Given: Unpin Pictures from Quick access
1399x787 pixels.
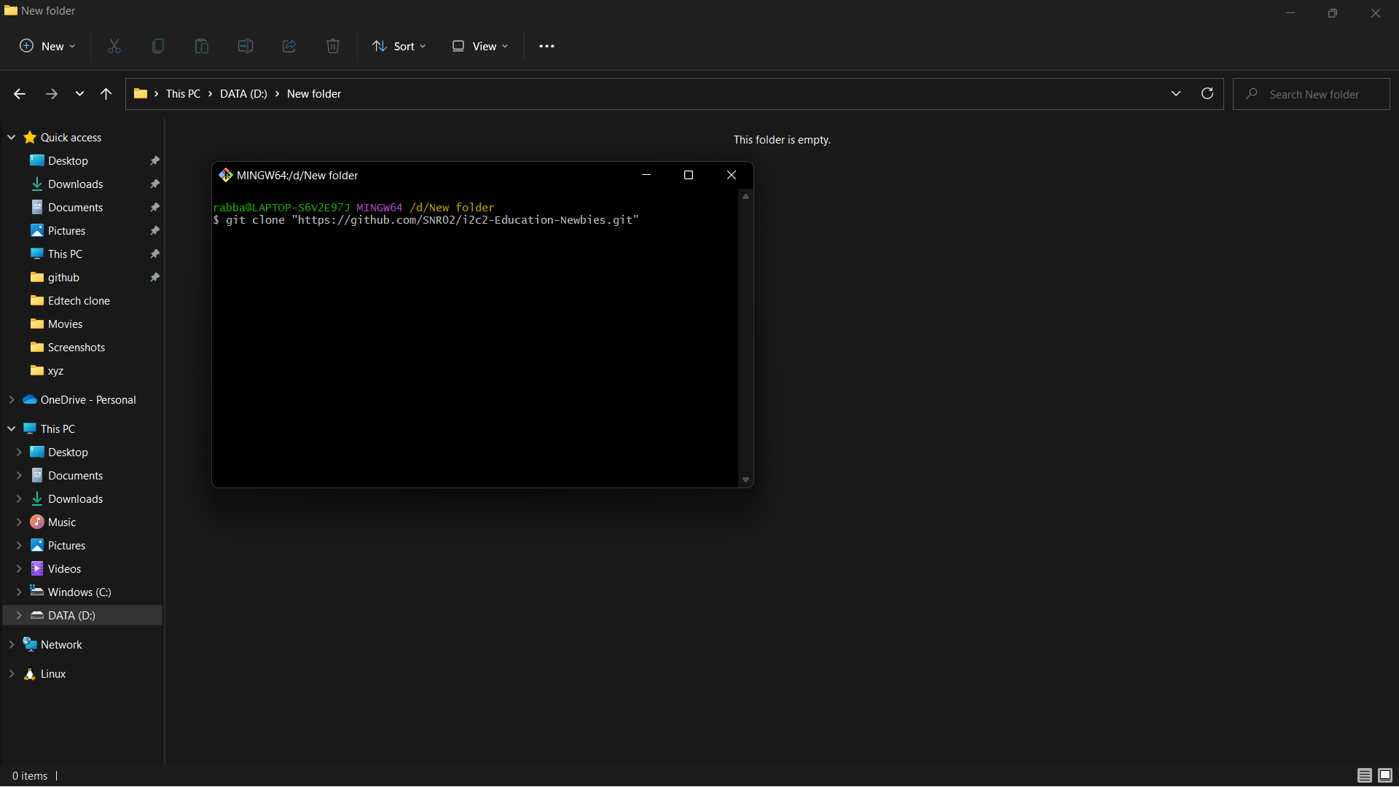Looking at the screenshot, I should (154, 230).
